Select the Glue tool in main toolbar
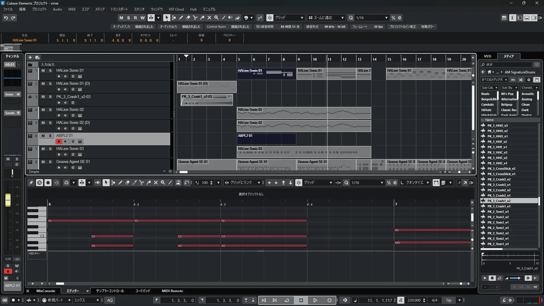Screen dimensions: 544x306 pyautogui.click(x=202, y=18)
